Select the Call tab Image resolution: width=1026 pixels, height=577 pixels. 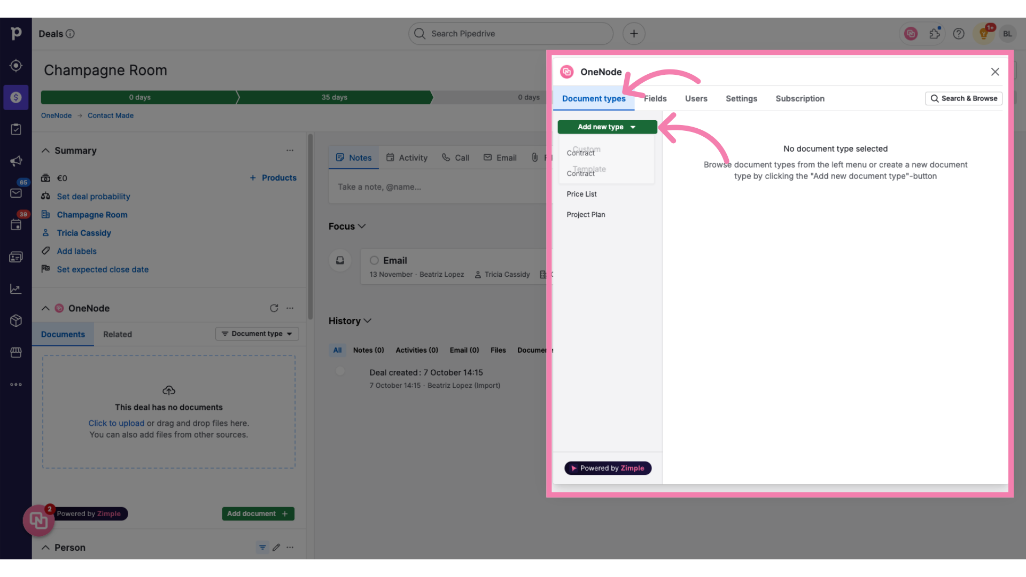(455, 158)
